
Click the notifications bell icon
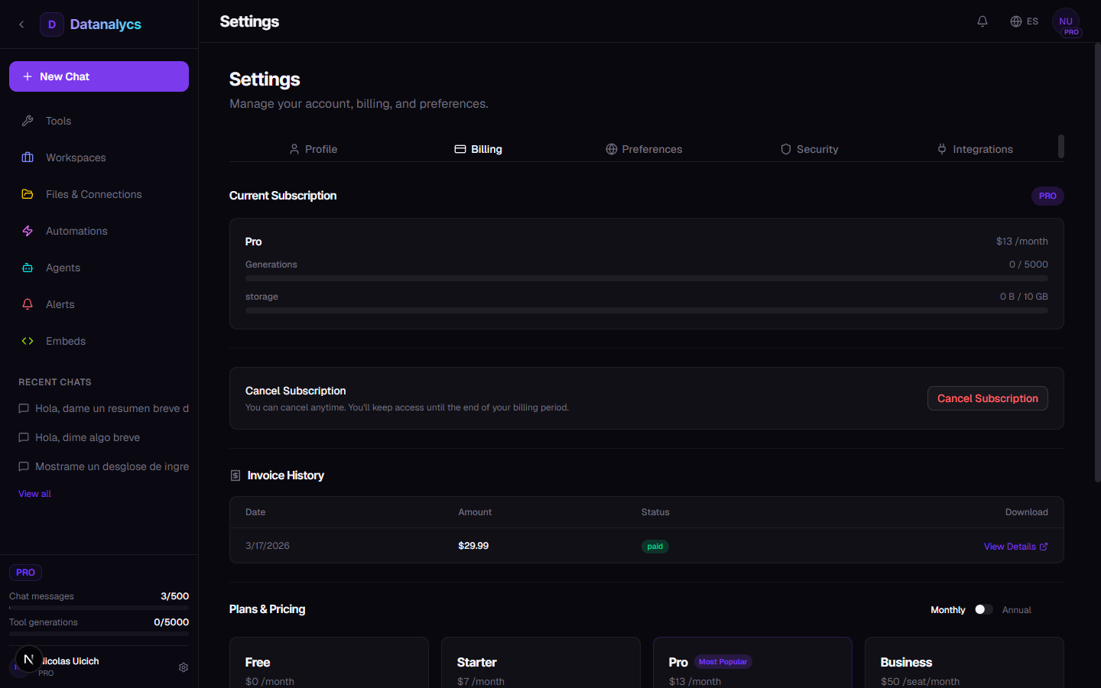click(982, 21)
